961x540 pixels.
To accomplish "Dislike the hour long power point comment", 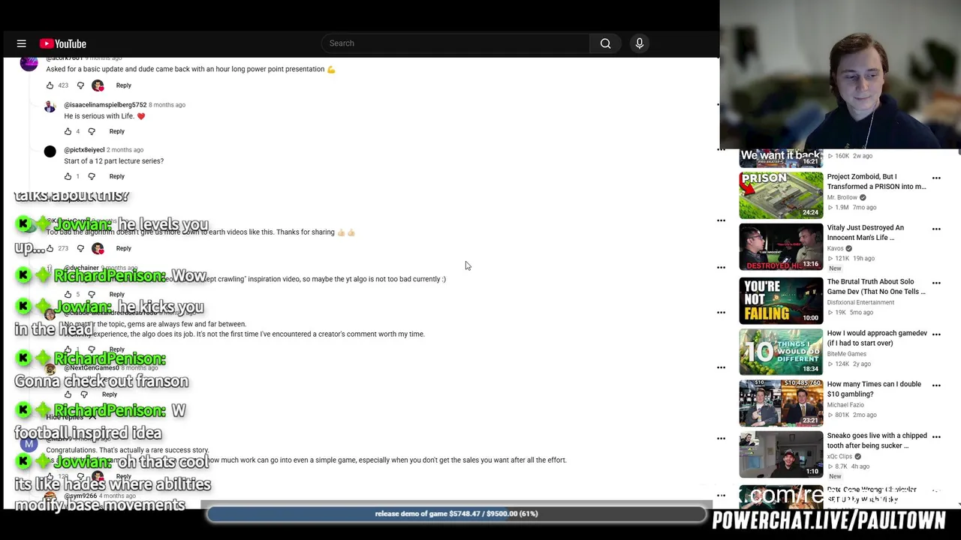I will tap(80, 85).
